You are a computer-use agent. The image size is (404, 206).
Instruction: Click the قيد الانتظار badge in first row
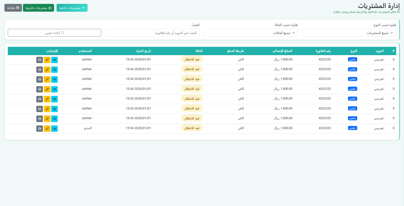[192, 59]
